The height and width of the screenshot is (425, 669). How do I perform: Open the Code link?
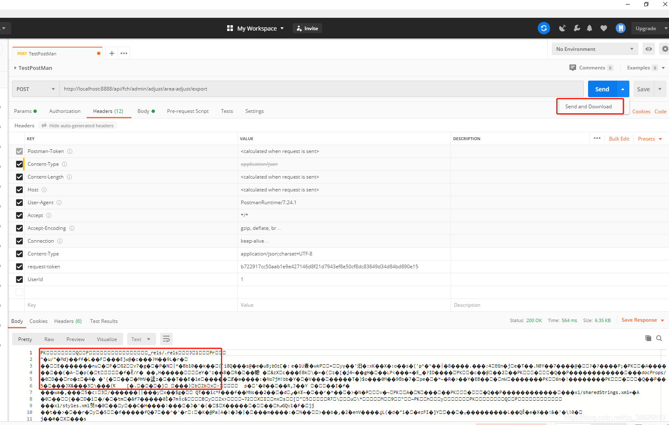660,111
